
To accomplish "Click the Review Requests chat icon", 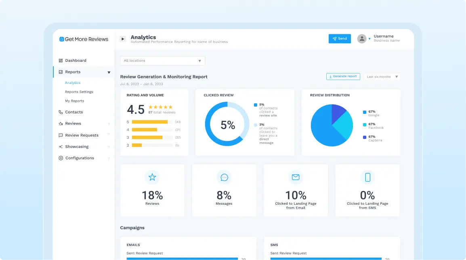I will (x=61, y=135).
